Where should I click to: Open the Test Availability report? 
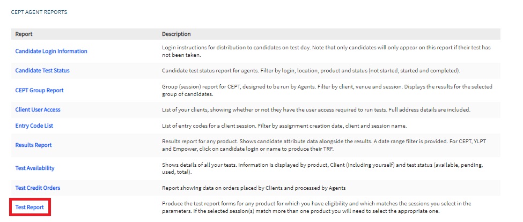(35, 168)
